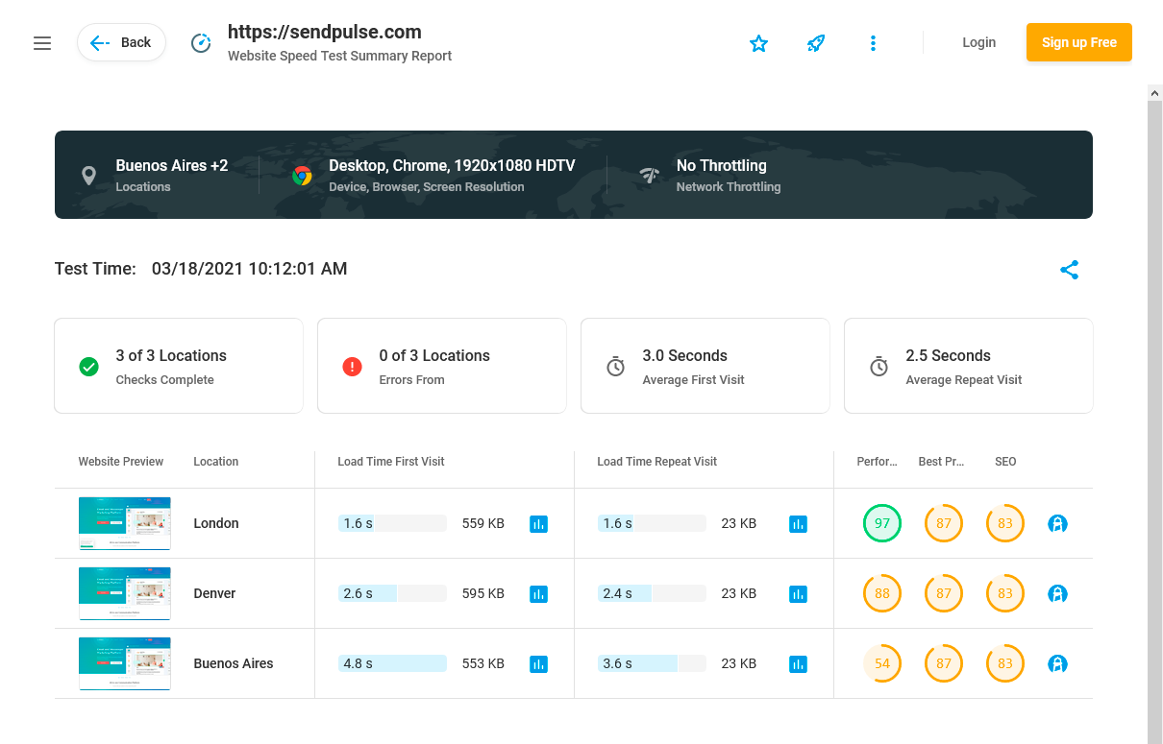The image size is (1163, 744).
Task: Click the 3.0 Seconds Average First Visit card
Action: (x=705, y=366)
